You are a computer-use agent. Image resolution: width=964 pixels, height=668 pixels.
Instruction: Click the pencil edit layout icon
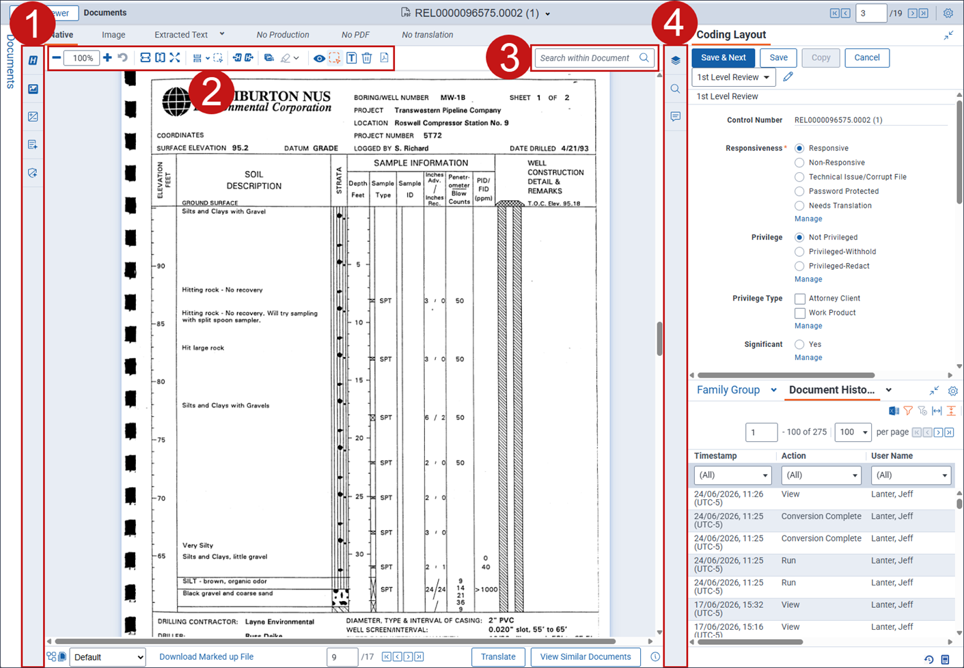pos(788,77)
